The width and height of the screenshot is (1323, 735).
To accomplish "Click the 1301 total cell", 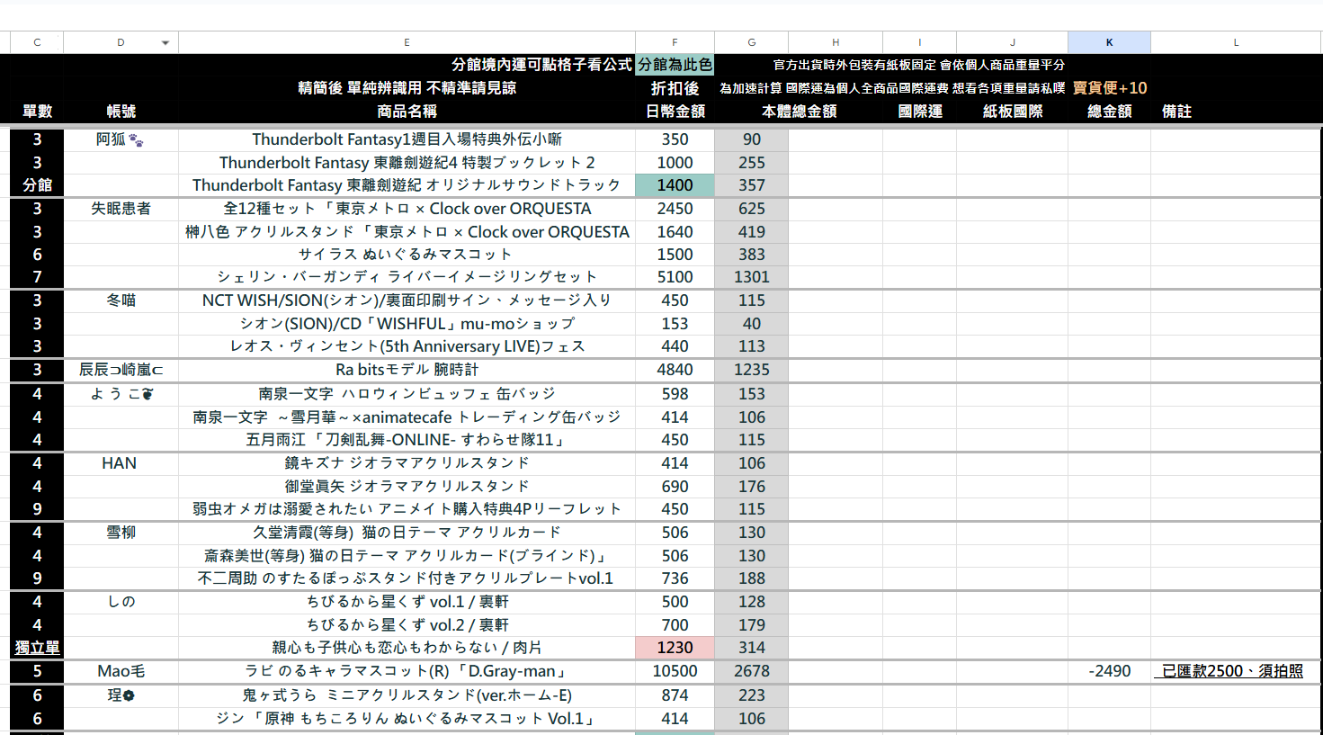I will point(751,277).
